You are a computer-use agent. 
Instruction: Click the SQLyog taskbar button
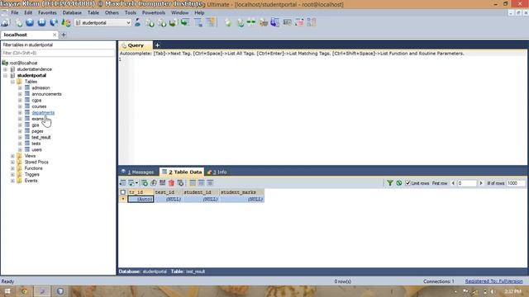42,291
